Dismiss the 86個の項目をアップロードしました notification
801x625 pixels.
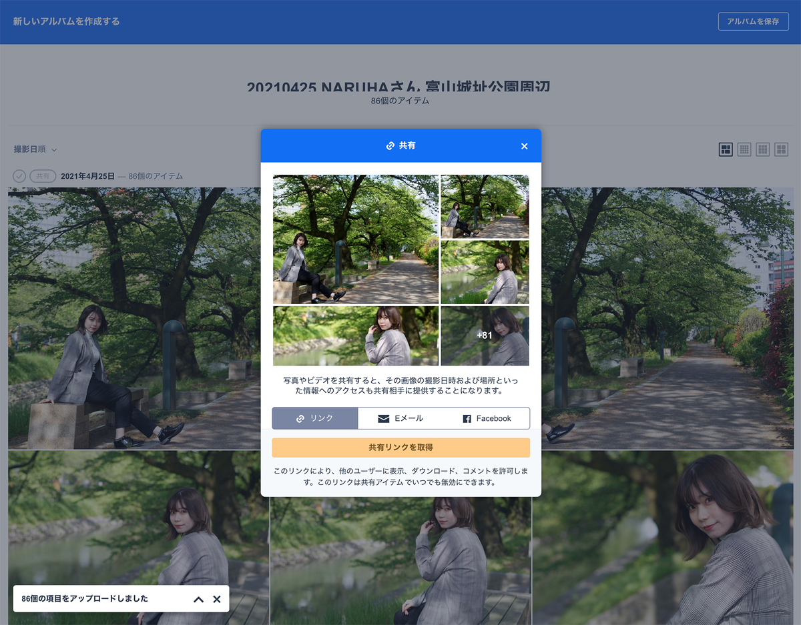[216, 599]
